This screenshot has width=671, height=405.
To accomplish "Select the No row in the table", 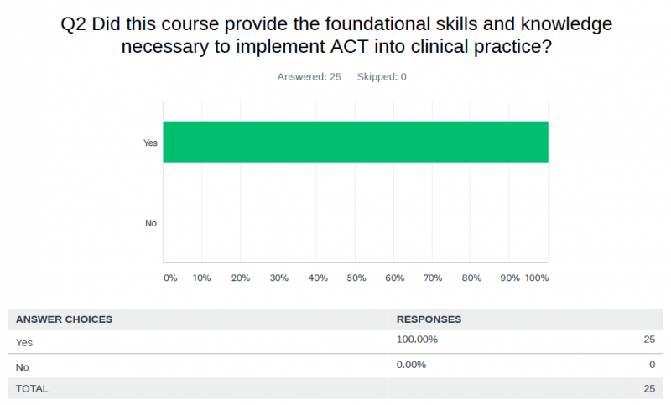I will (335, 366).
